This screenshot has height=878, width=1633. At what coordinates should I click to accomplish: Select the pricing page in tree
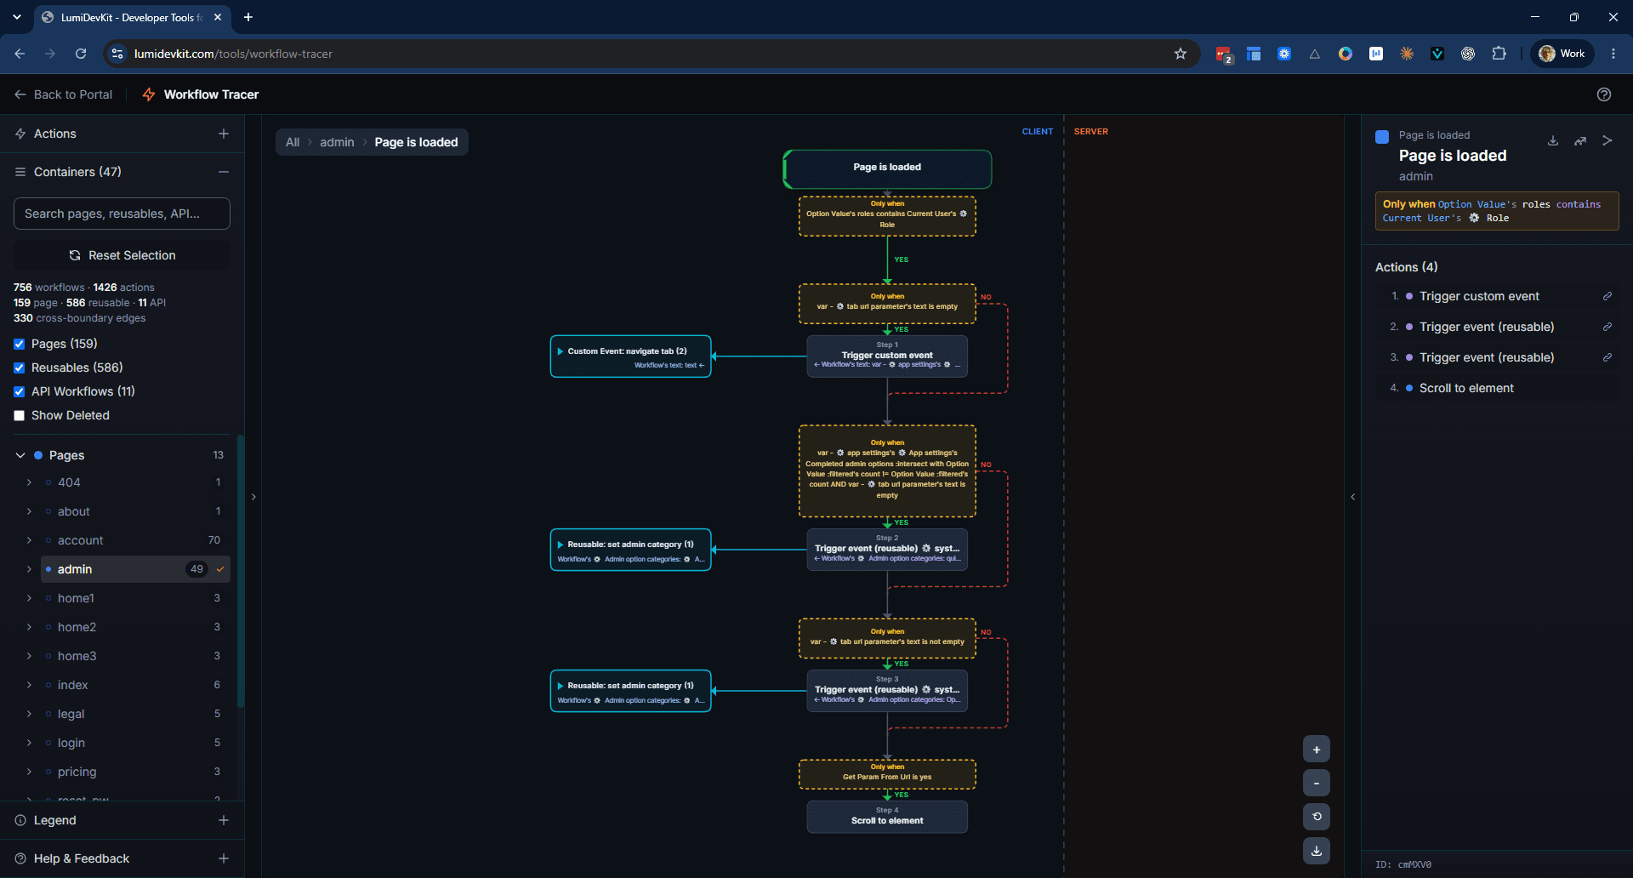(x=77, y=772)
